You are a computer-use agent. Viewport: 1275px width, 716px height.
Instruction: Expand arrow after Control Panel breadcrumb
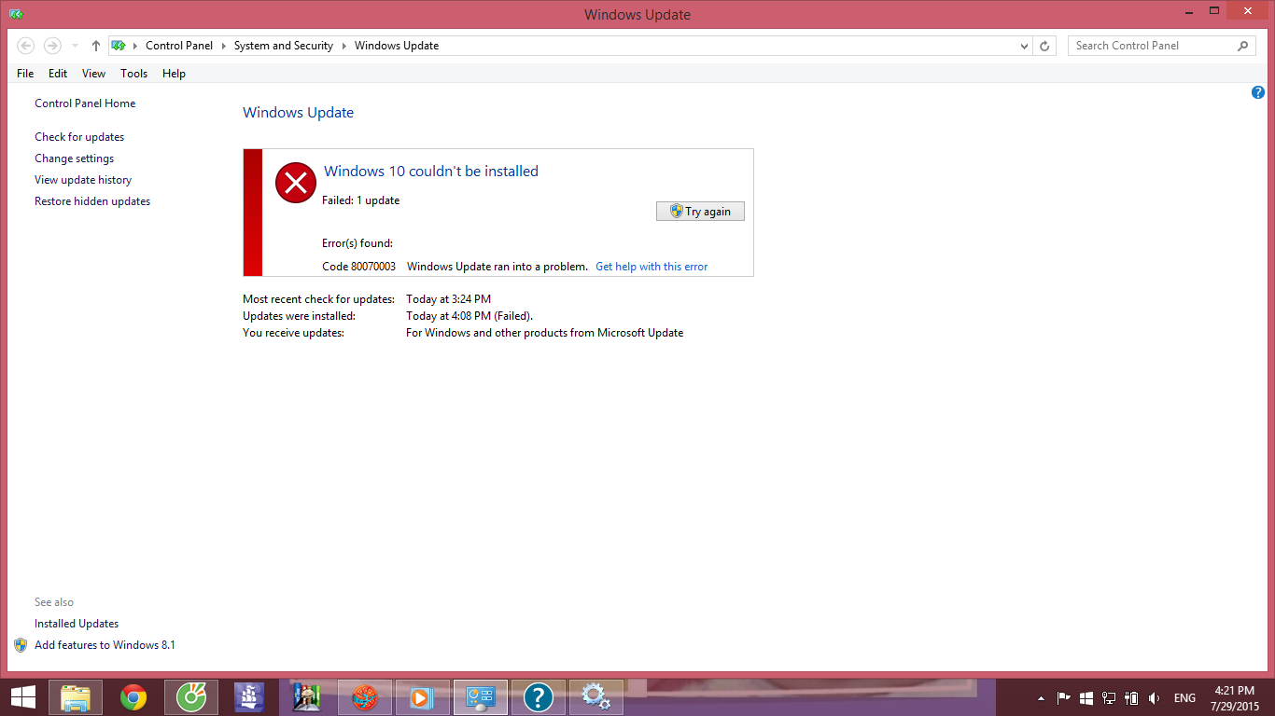click(x=223, y=46)
